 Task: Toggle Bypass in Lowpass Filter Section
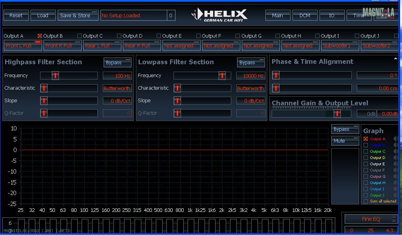(x=251, y=62)
